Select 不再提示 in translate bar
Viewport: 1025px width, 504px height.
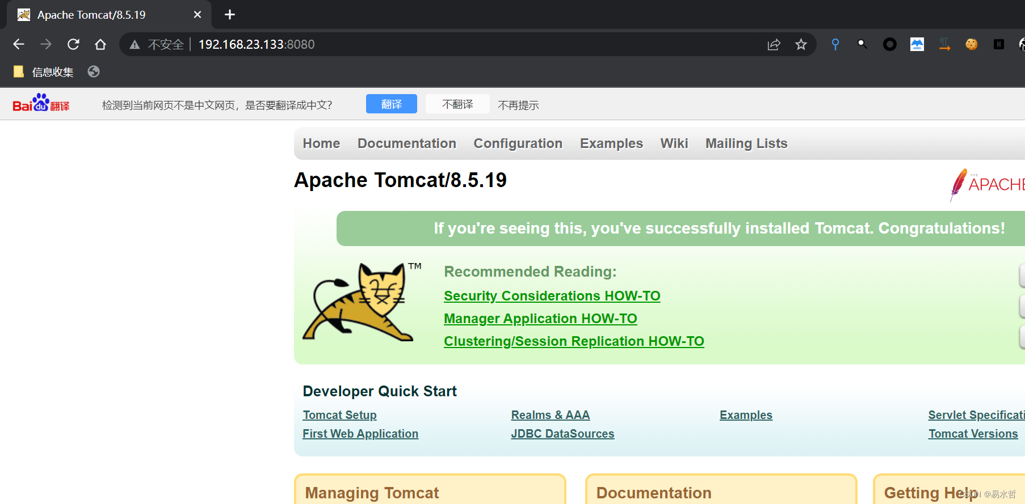point(518,105)
